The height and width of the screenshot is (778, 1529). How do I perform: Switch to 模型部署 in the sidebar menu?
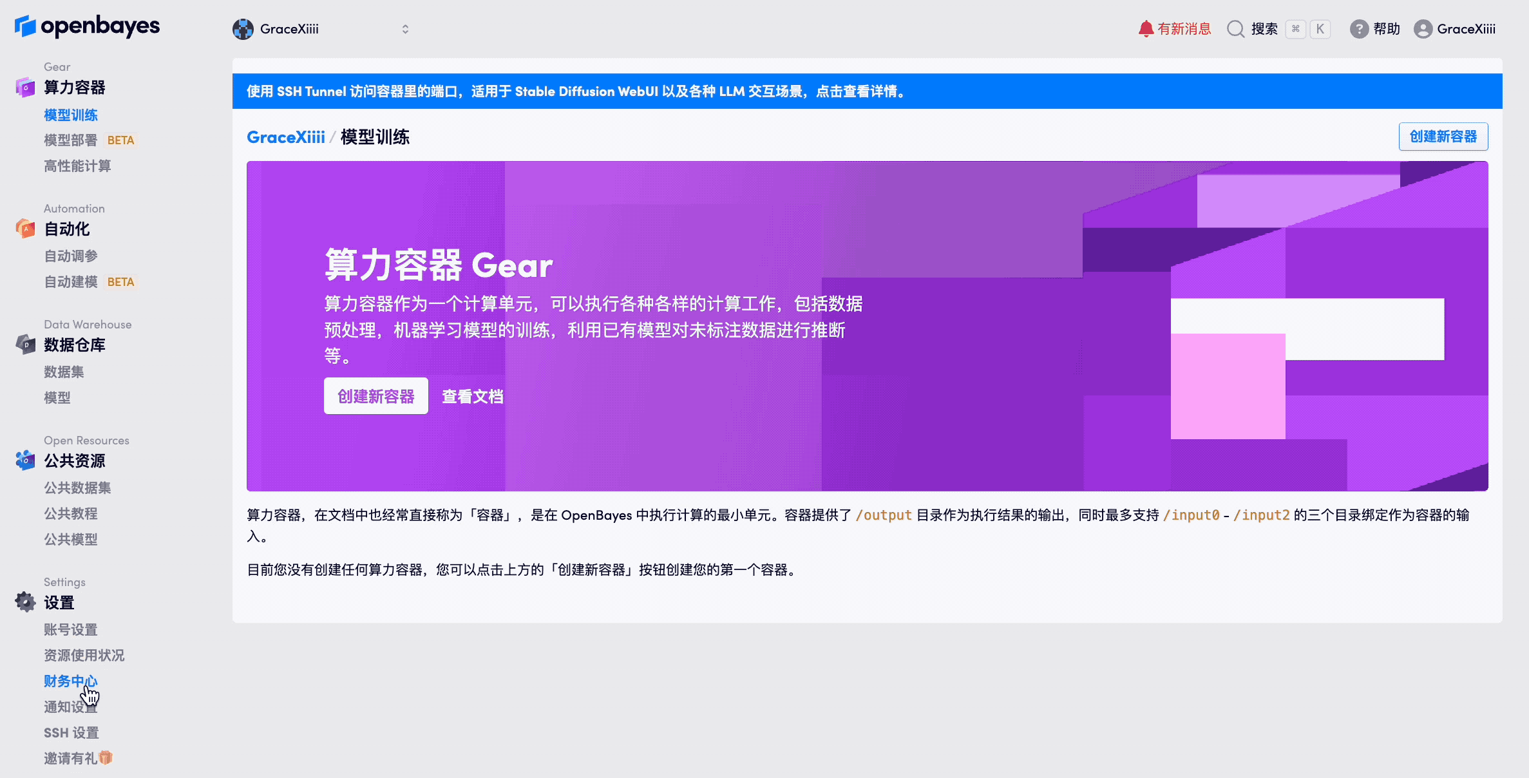click(69, 140)
